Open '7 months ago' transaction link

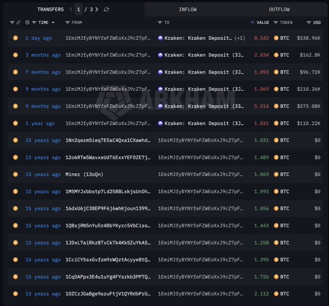click(x=43, y=73)
